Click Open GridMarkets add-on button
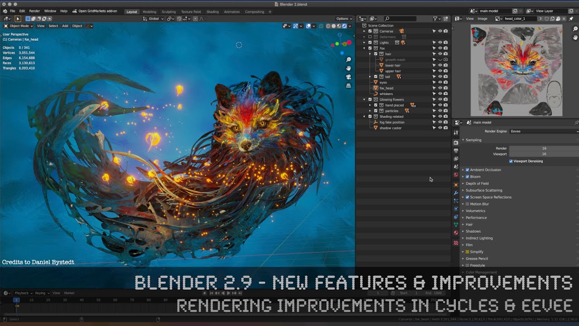 pos(95,11)
